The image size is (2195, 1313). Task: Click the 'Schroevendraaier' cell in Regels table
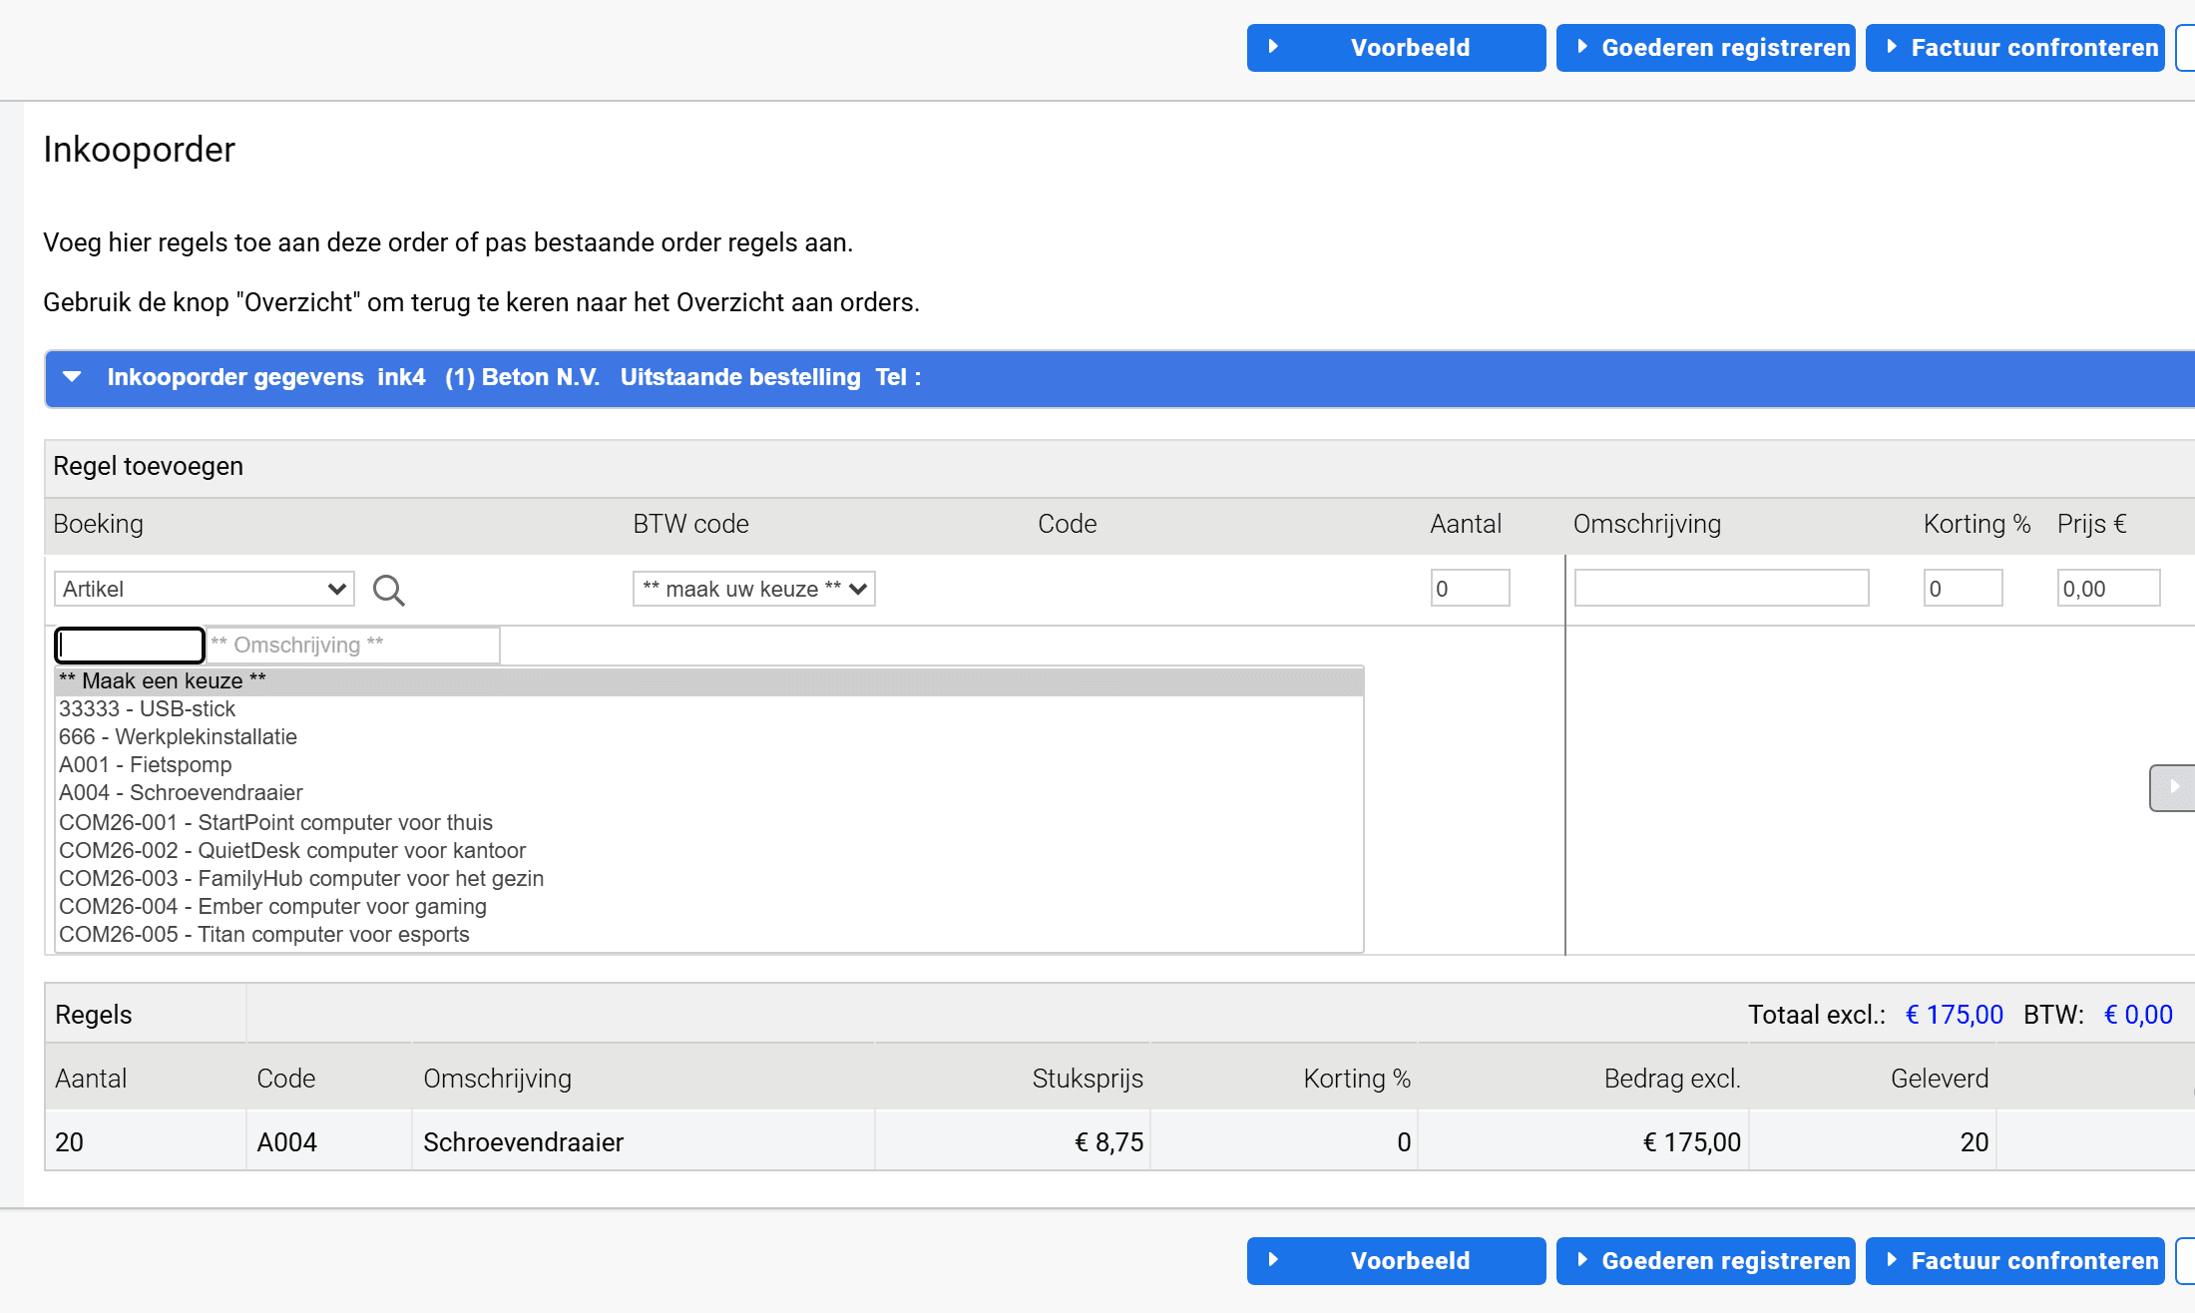click(644, 1142)
